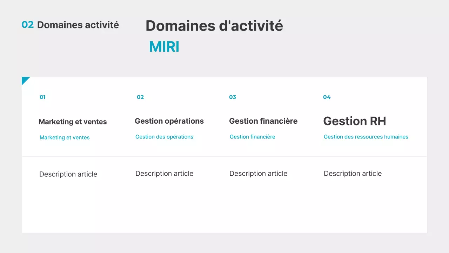Screen dimensions: 449x253
Task: Open the teal "Gestion des opérations" text
Action: pyautogui.click(x=164, y=137)
